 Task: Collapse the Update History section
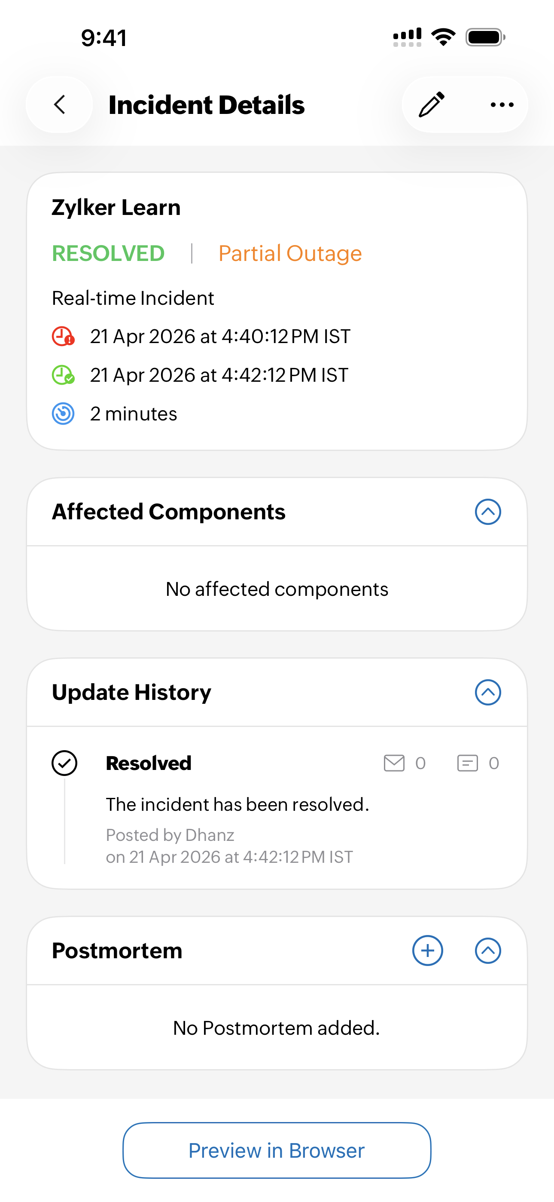click(488, 693)
